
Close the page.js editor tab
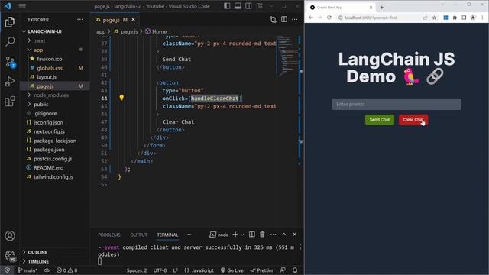coord(134,20)
